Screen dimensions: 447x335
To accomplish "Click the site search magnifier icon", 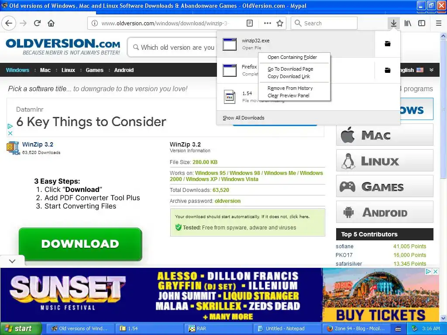I will [136, 47].
